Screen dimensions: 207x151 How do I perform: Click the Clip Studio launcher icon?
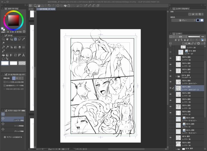click(30, 6)
